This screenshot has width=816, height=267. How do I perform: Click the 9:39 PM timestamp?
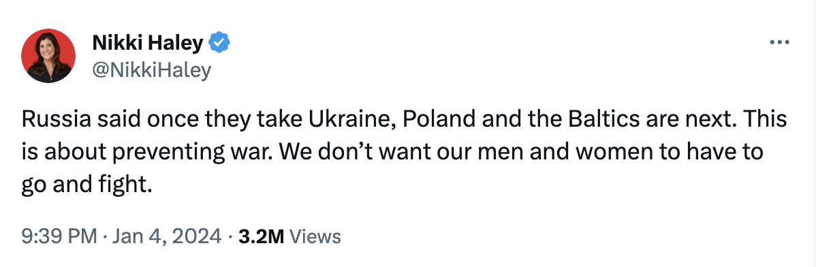pos(59,237)
